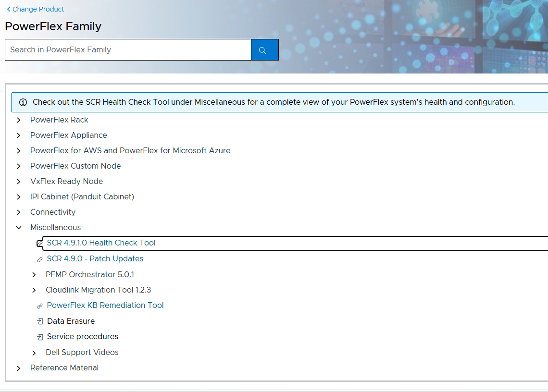
Task: Expand the Dell Support Videos node
Action: pos(34,353)
